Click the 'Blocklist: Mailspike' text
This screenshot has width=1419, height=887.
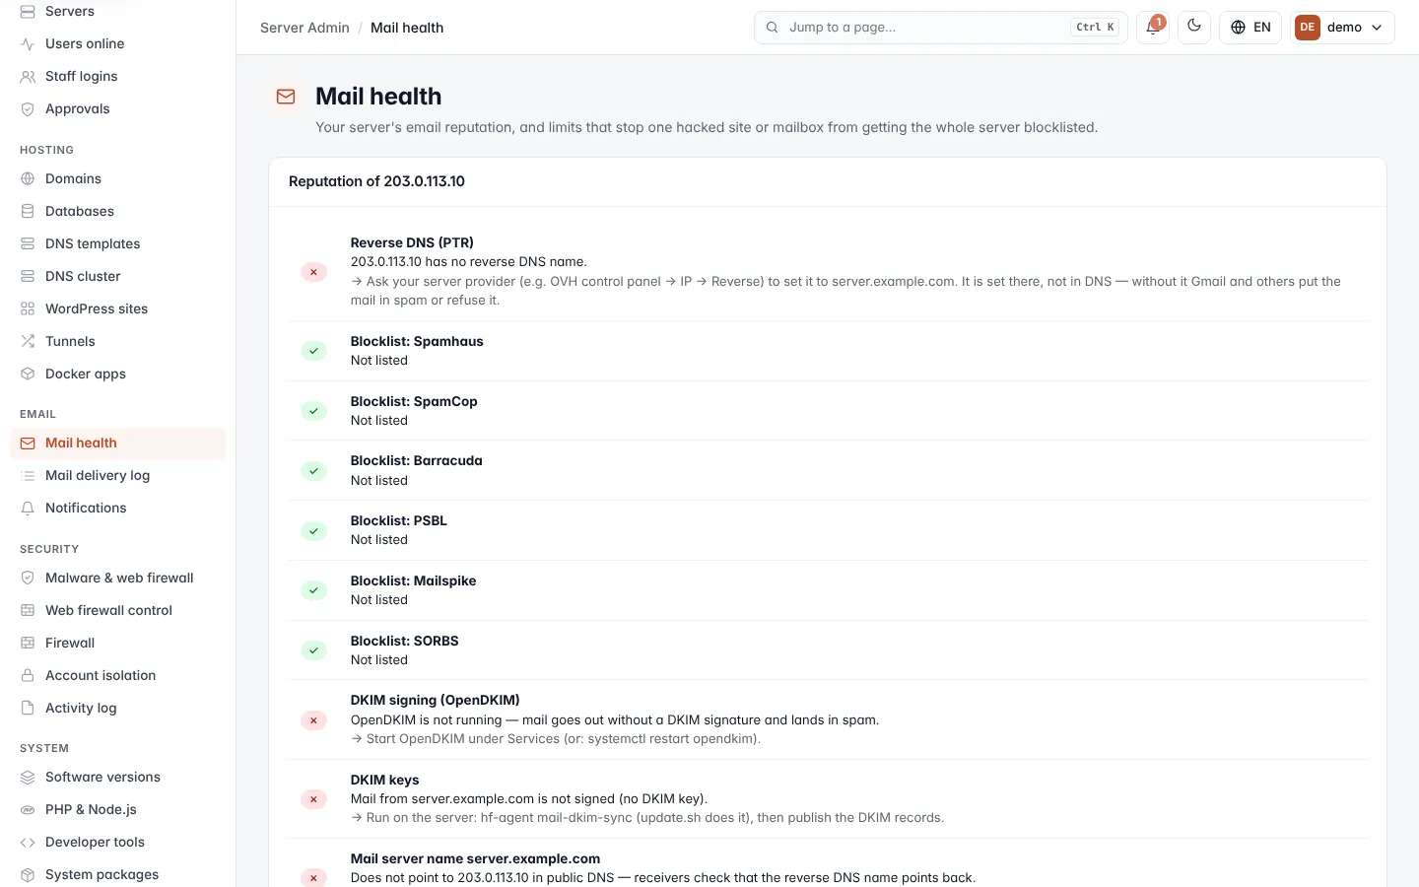[413, 580]
